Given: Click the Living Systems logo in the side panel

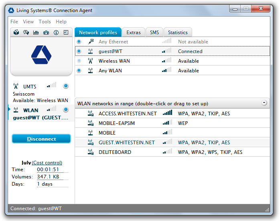Looking at the screenshot, I should (x=41, y=55).
